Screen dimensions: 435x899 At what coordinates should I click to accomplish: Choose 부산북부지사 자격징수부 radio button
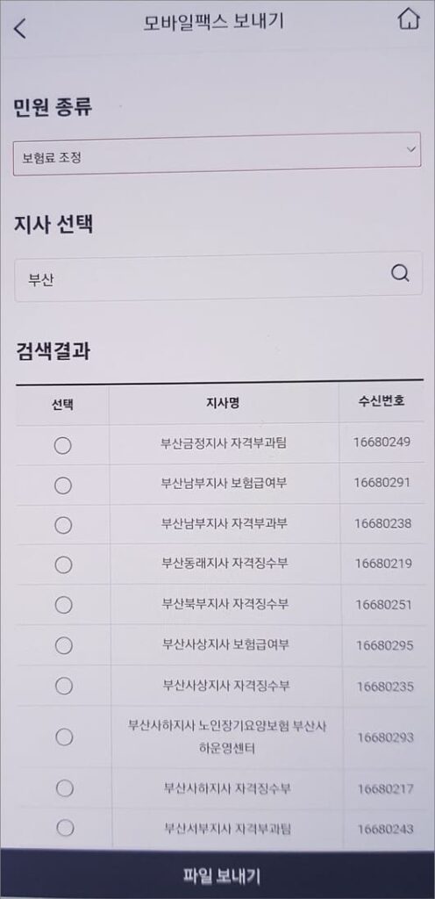[63, 605]
